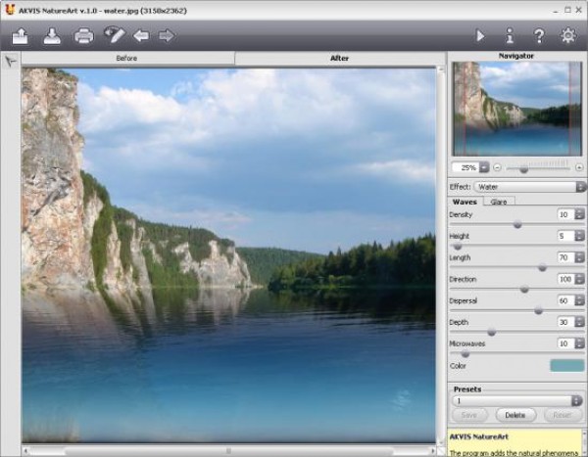Click the zoom in plus button

tap(579, 167)
